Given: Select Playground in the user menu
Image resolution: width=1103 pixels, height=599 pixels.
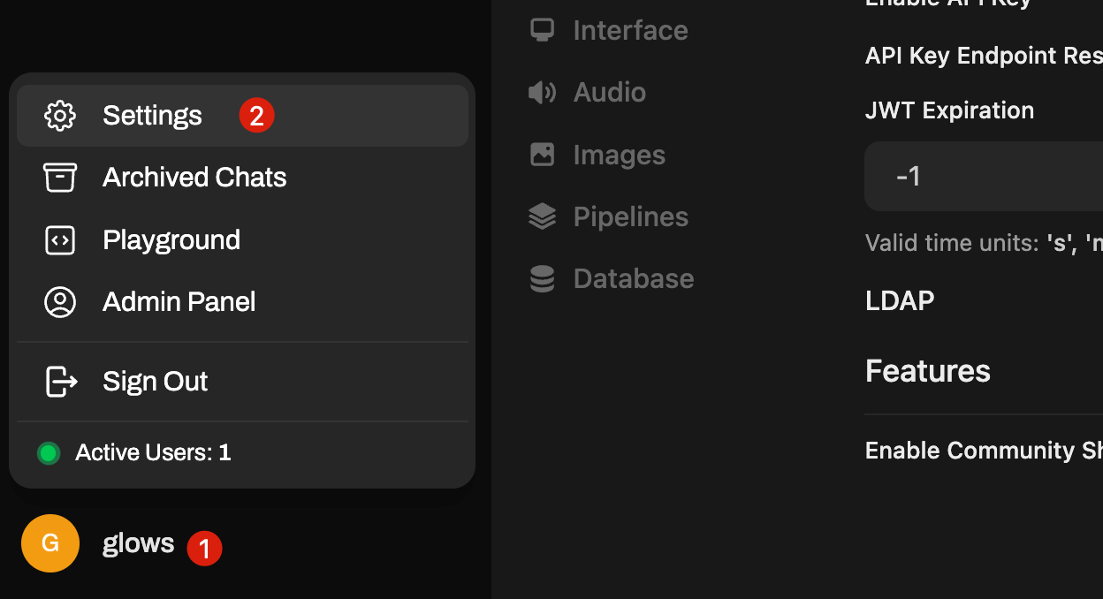Looking at the screenshot, I should pos(242,240).
